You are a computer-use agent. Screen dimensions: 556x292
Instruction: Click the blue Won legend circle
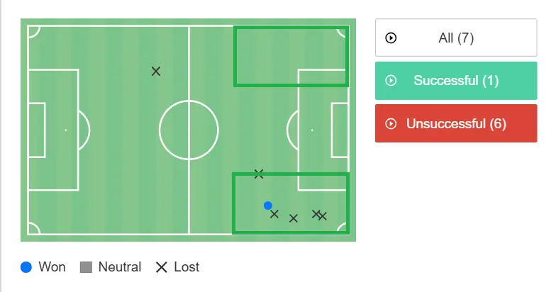click(x=27, y=267)
